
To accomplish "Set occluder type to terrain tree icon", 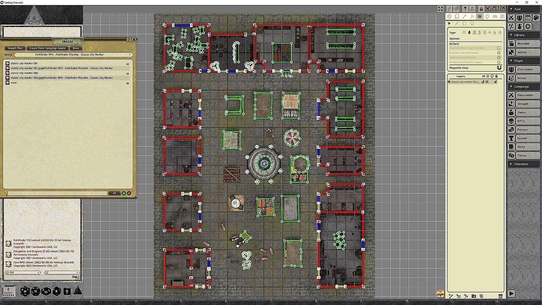I will click(469, 33).
